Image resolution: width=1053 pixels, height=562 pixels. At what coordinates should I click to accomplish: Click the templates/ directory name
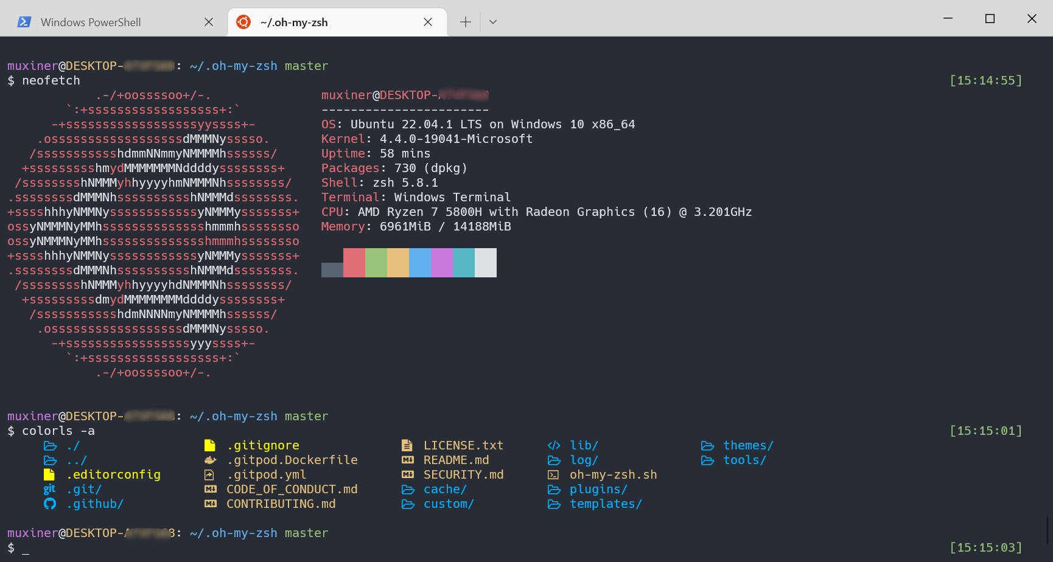point(606,504)
